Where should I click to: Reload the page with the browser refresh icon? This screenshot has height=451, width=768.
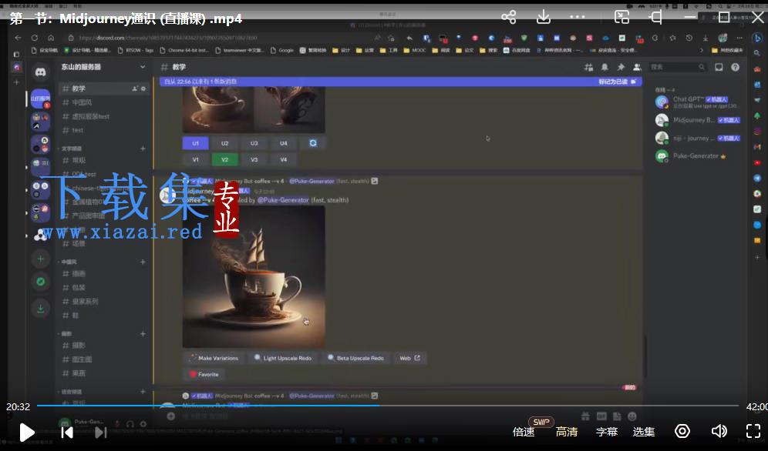34,38
